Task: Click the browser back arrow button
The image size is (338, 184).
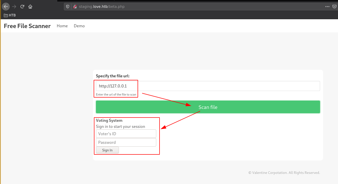Action: [6, 7]
